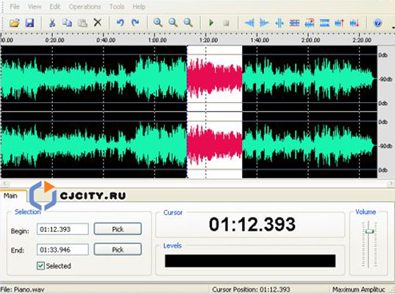Open the Tools menu
This screenshot has height=294, width=395.
117,7
